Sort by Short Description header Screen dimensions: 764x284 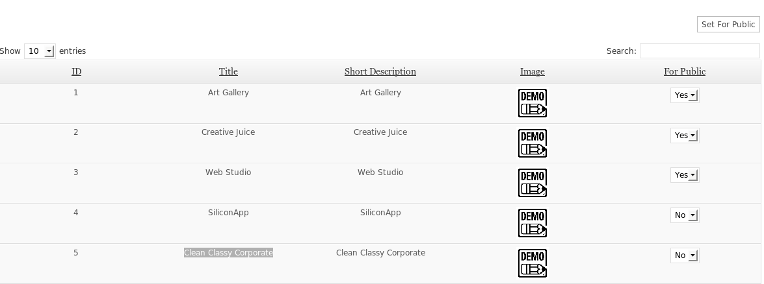(x=380, y=71)
